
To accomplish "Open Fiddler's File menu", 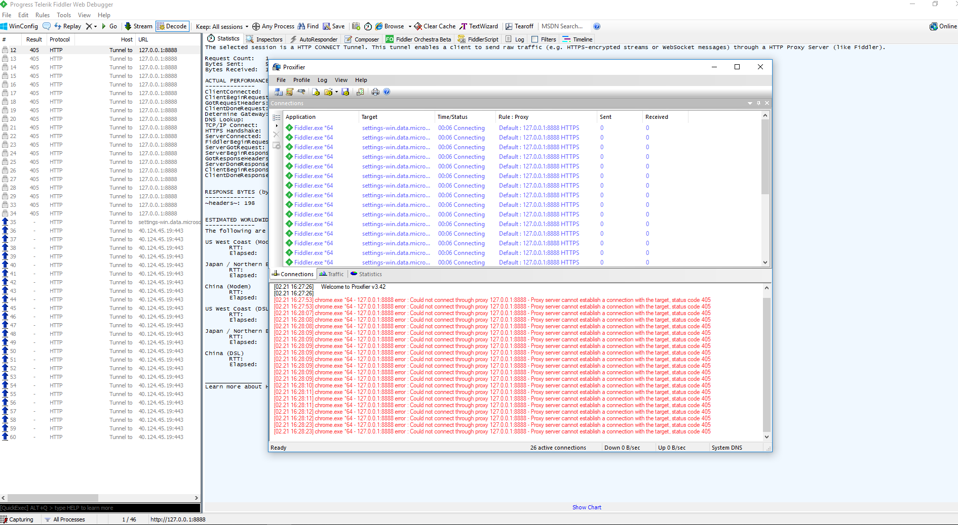I will pyautogui.click(x=7, y=15).
